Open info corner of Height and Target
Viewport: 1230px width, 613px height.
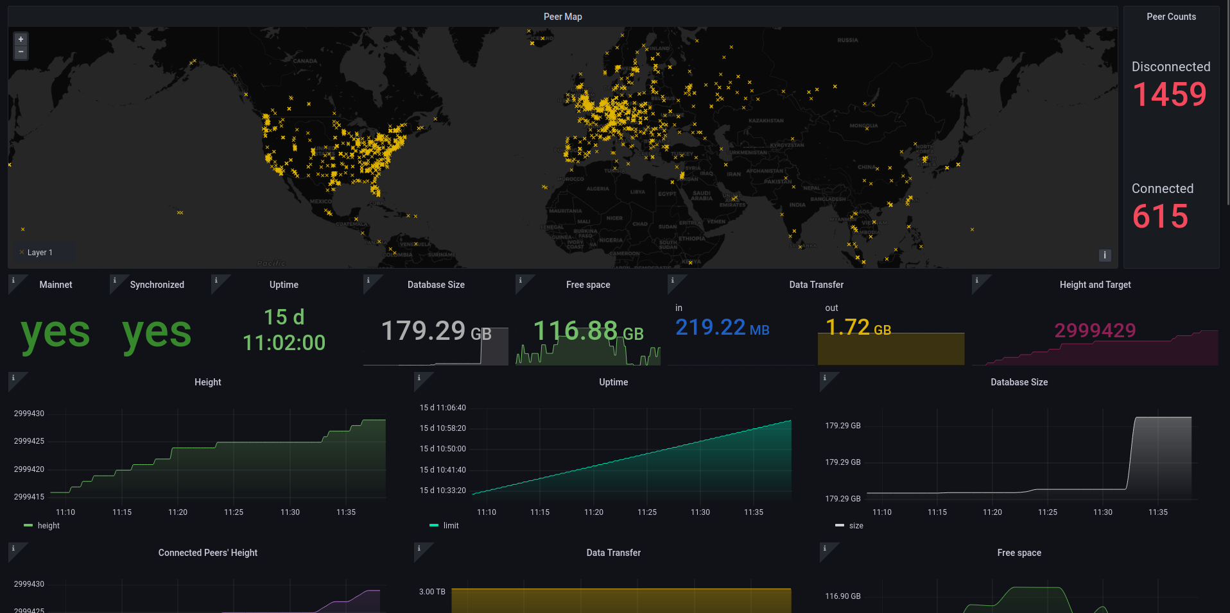pos(976,280)
